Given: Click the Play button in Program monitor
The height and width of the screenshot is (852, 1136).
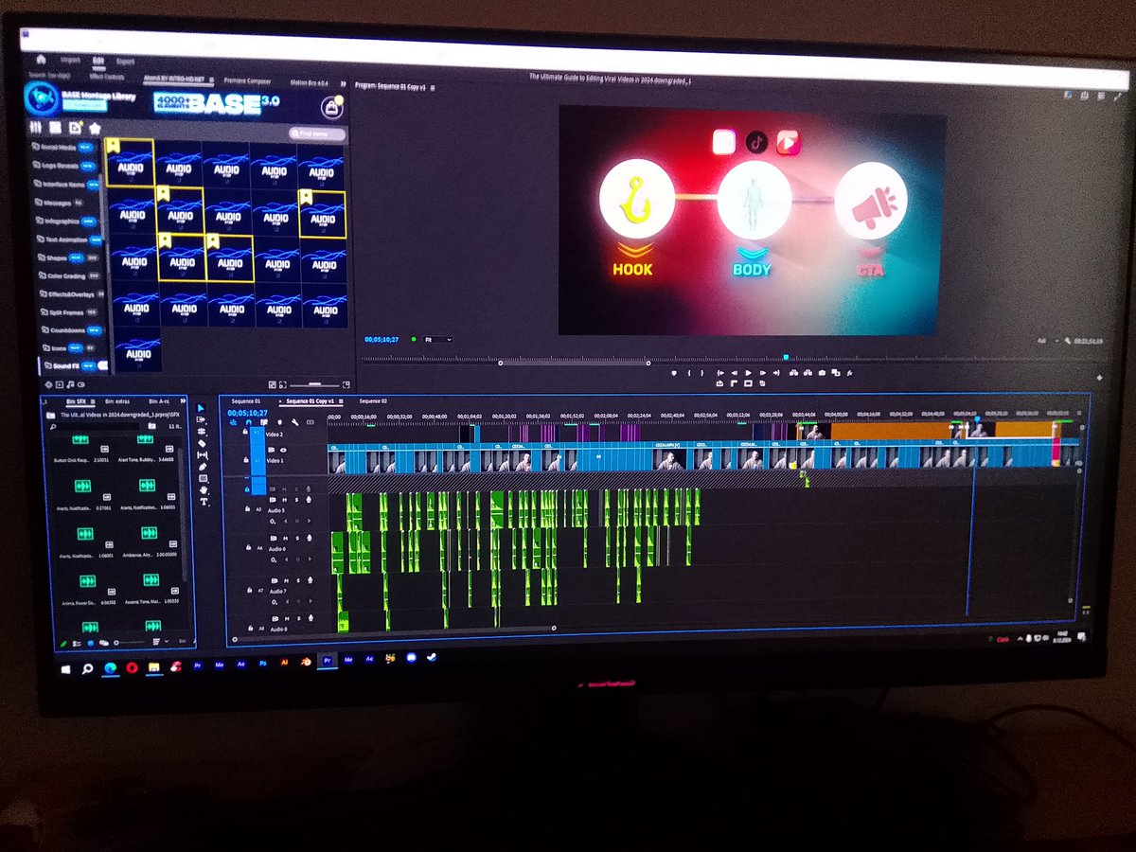Looking at the screenshot, I should (x=748, y=373).
